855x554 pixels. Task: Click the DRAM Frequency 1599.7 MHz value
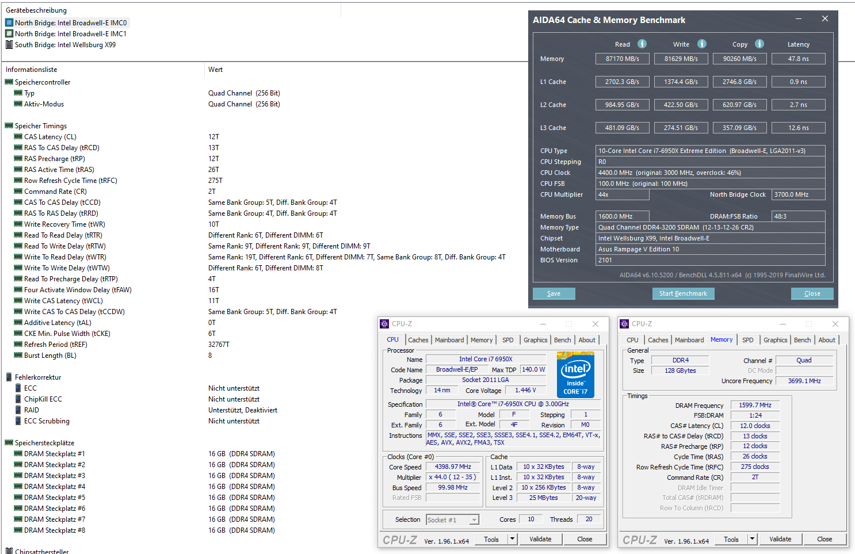tap(755, 405)
